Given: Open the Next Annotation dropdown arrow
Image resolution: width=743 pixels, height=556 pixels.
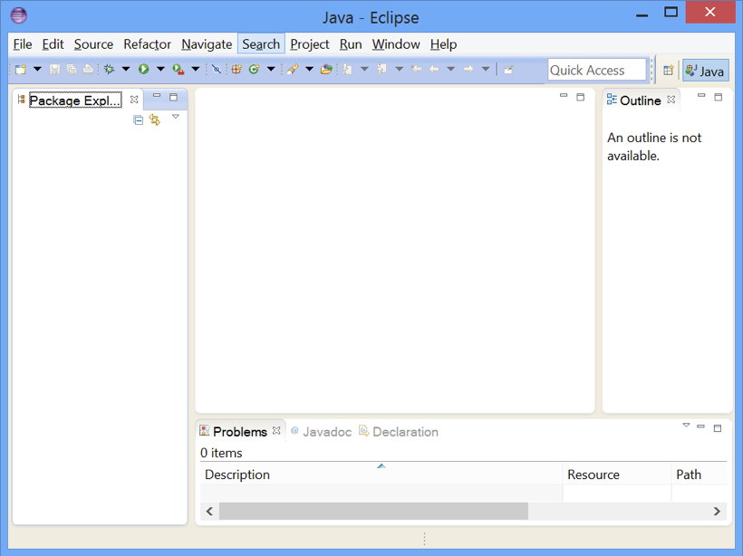Looking at the screenshot, I should click(364, 69).
